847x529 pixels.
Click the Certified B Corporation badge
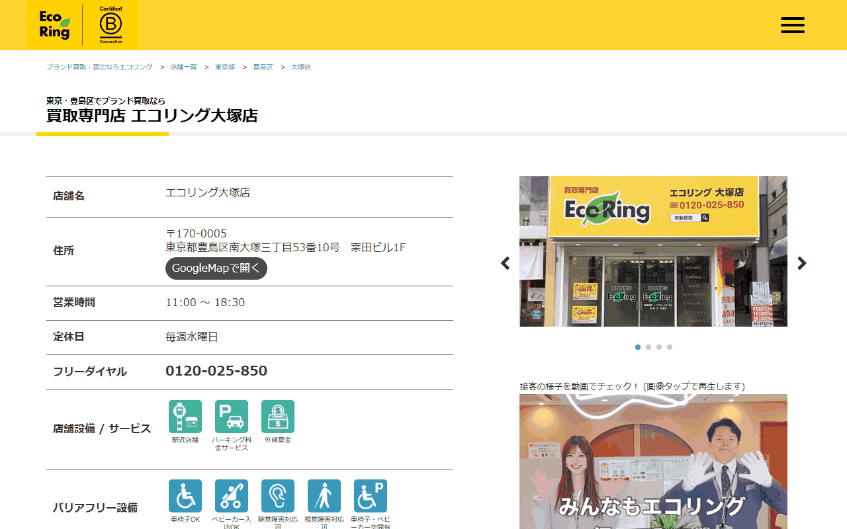111,25
